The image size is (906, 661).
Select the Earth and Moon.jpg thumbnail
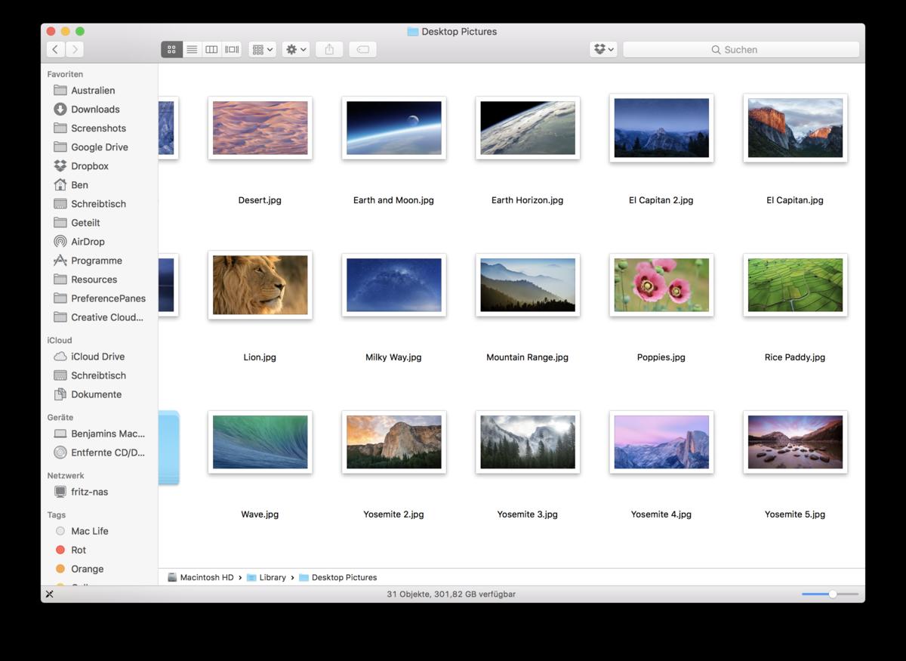pos(393,128)
